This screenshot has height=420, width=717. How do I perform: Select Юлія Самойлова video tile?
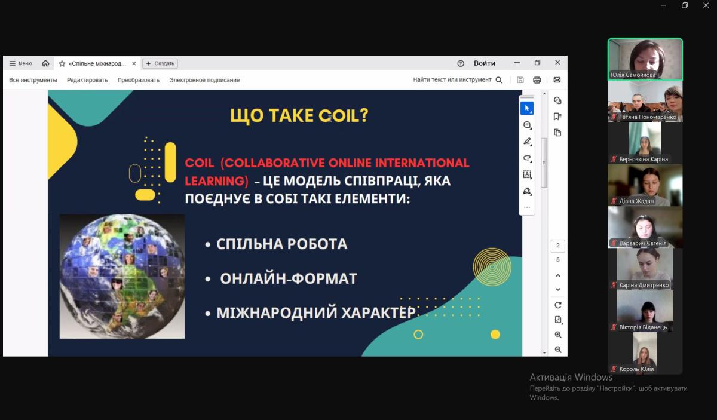pos(645,59)
